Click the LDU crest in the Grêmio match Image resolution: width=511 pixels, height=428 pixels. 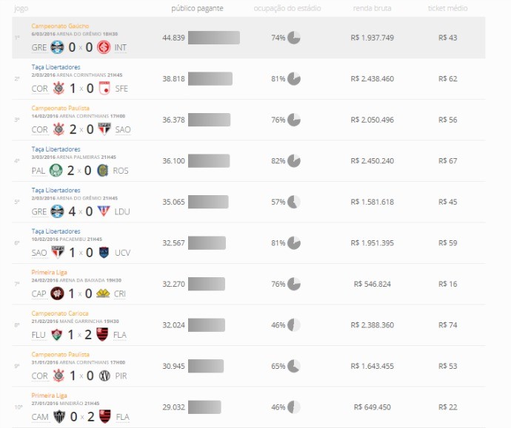tap(103, 211)
